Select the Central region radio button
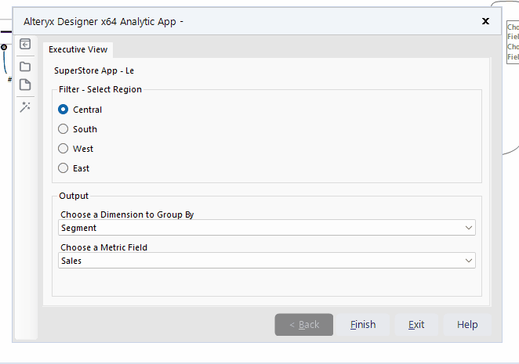Viewport: 519px width, 364px height. [x=64, y=110]
